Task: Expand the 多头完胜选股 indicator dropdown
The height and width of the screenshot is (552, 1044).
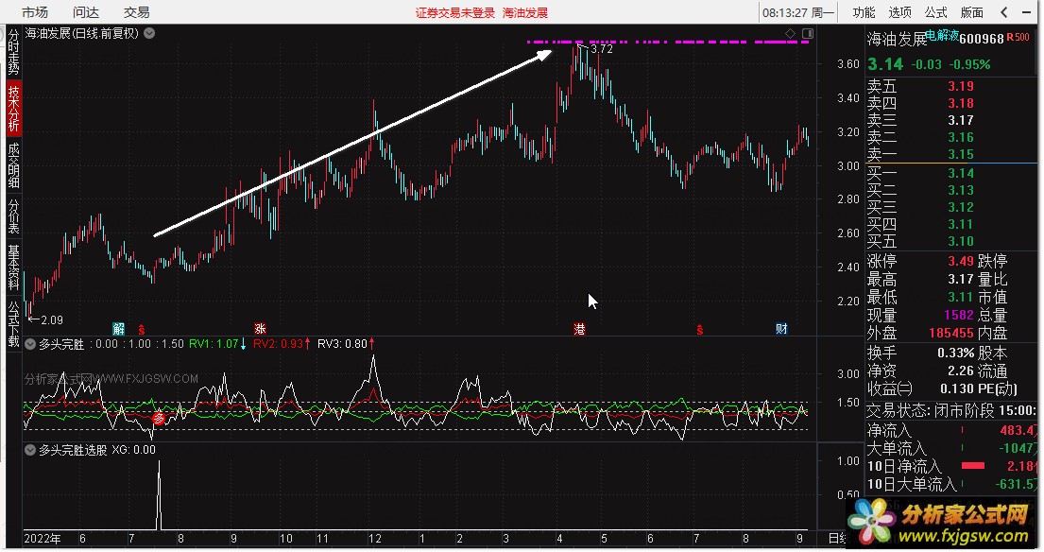Action: point(30,450)
